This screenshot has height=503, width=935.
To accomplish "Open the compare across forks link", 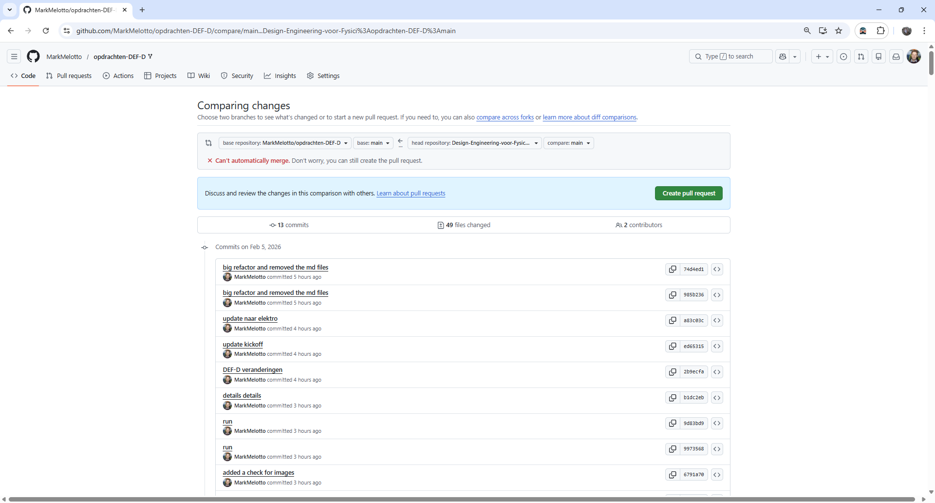I will 505,117.
